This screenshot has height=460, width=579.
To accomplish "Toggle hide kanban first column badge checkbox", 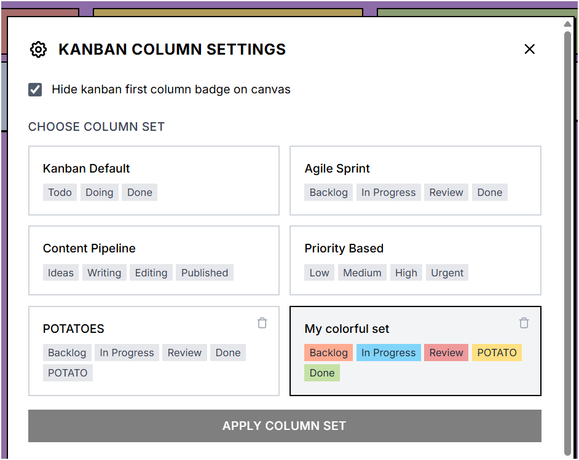I will pyautogui.click(x=35, y=89).
